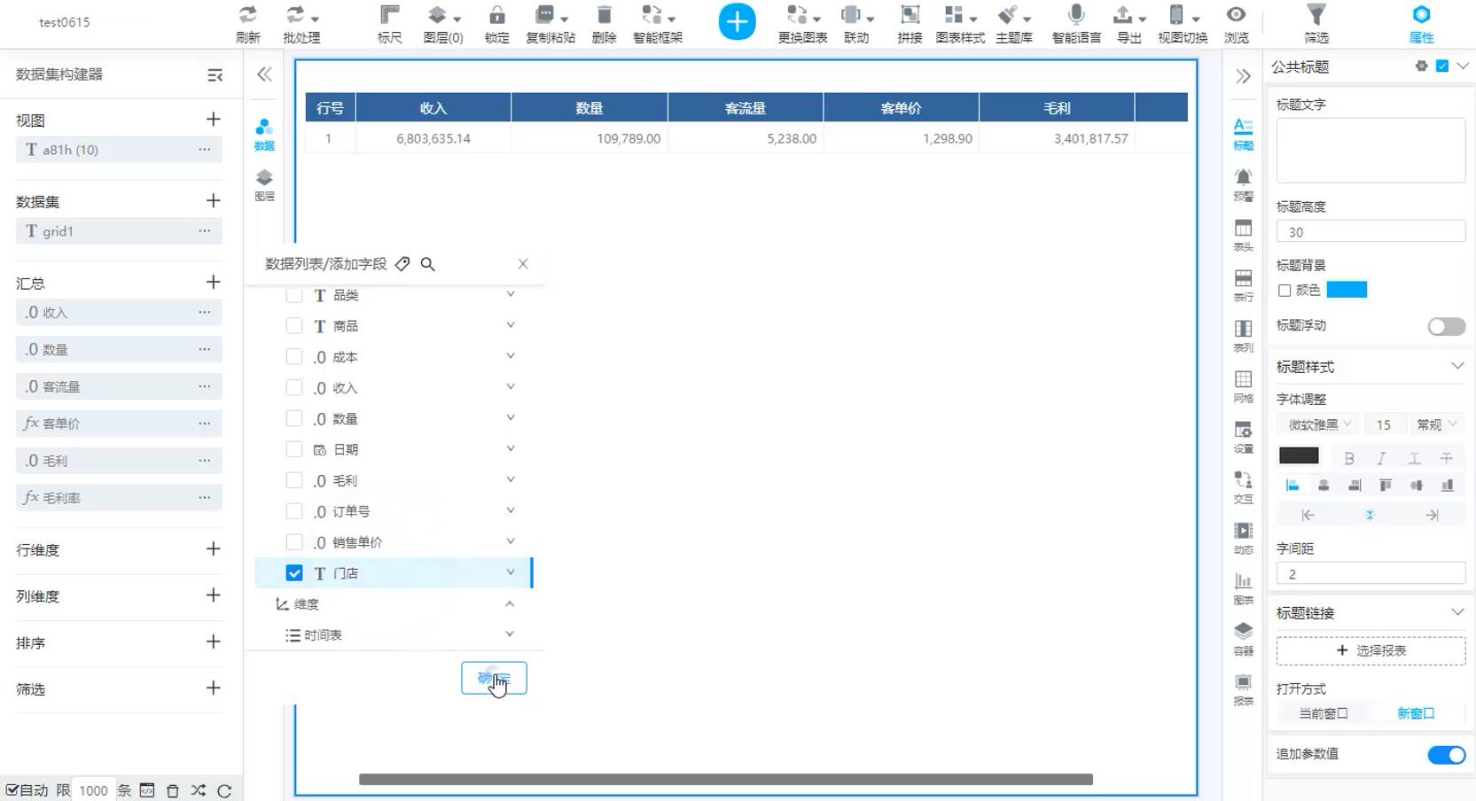Click the 拼接 splice icon
The width and height of the screenshot is (1476, 801).
[910, 15]
